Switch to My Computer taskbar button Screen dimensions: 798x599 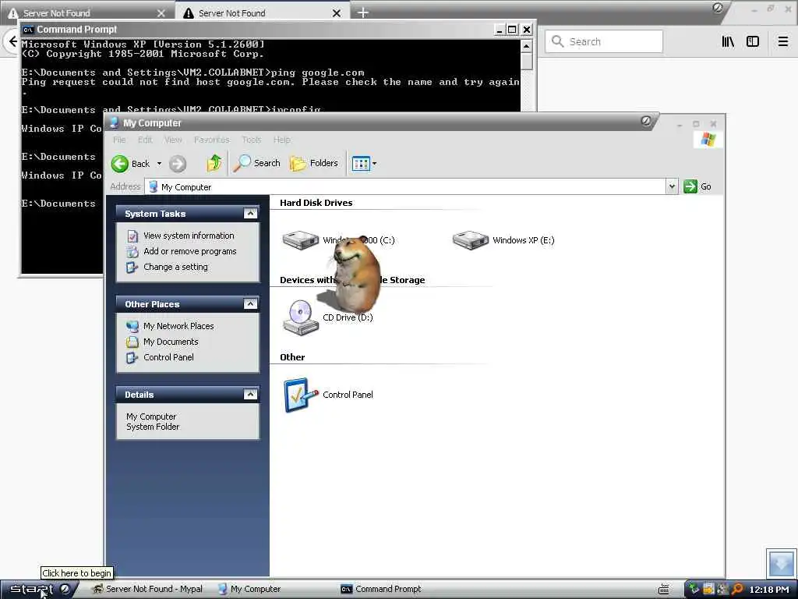pos(249,589)
